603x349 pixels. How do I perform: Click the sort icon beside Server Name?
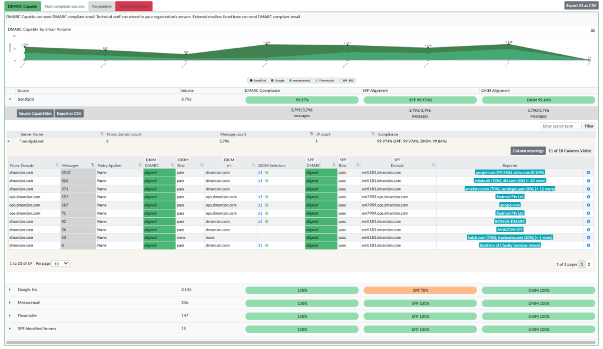102,134
